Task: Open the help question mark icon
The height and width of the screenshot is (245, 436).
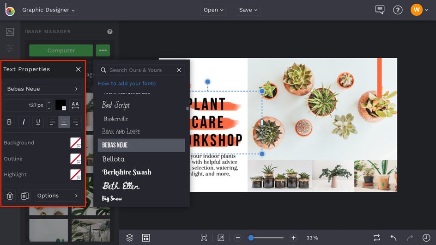Action: [398, 10]
